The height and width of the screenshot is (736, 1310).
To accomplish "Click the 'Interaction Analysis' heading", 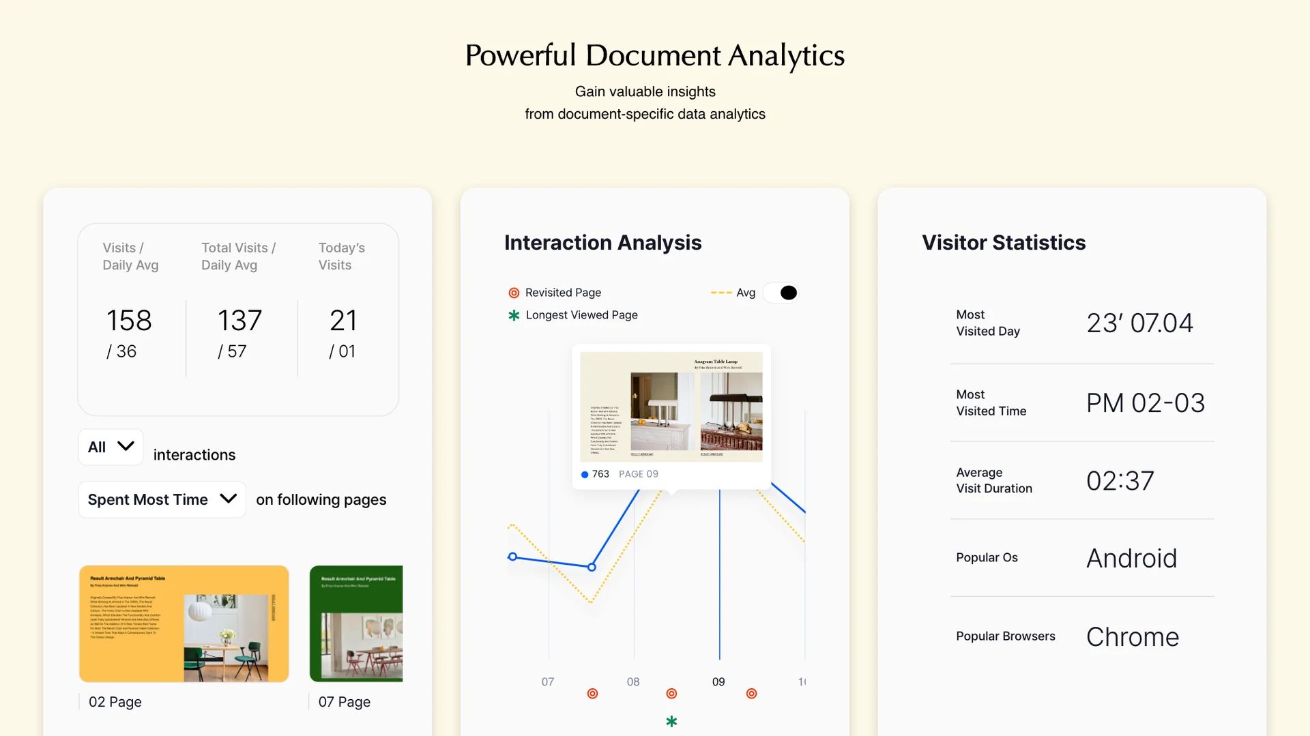I will click(x=603, y=243).
